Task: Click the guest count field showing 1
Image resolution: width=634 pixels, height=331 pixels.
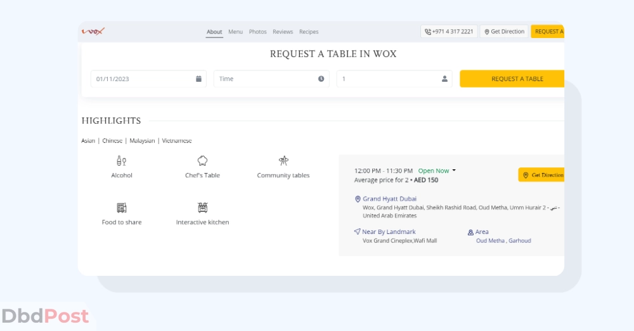Action: point(394,79)
